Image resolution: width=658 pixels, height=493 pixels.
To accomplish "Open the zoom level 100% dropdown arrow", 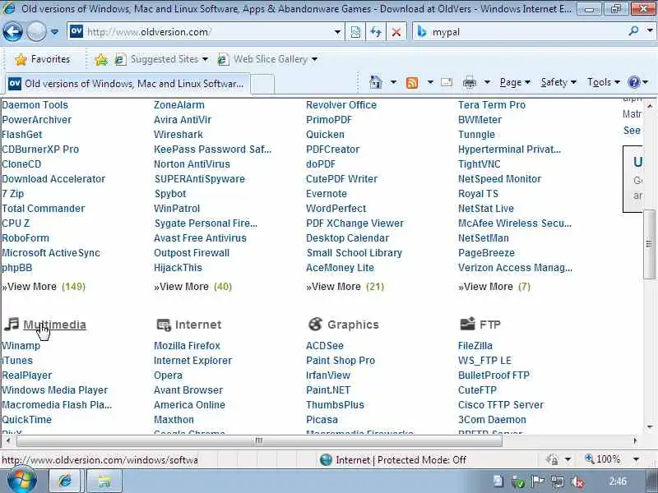I will (636, 459).
